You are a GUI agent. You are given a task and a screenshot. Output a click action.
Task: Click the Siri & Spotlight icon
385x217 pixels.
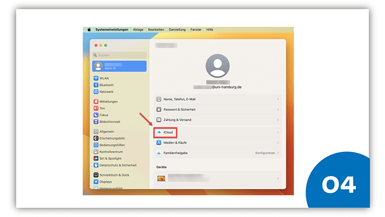tap(96, 158)
